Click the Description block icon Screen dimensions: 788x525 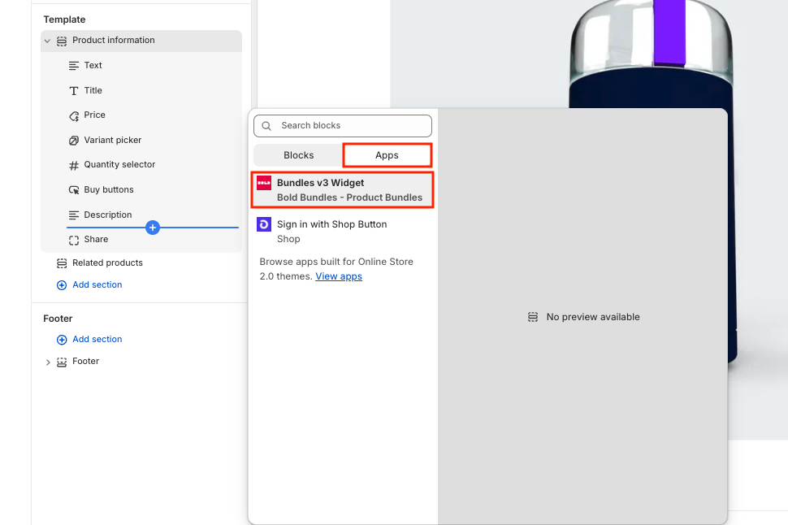tap(74, 215)
